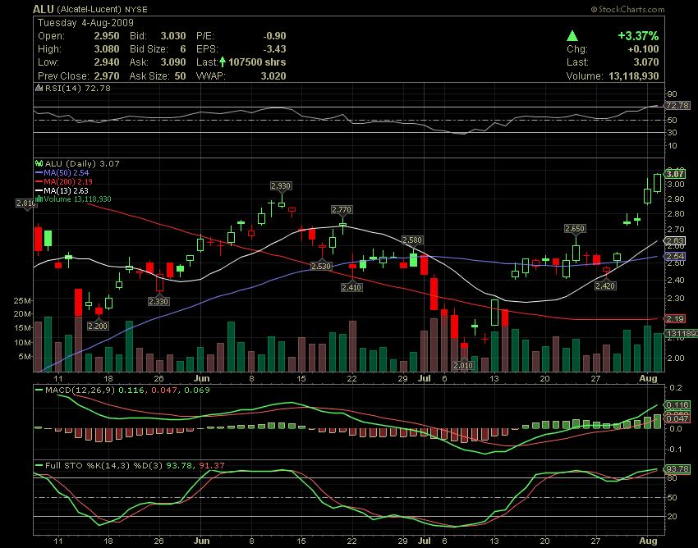Click the 2.770 high price label
Viewport: 698px width, 548px height.
point(342,209)
